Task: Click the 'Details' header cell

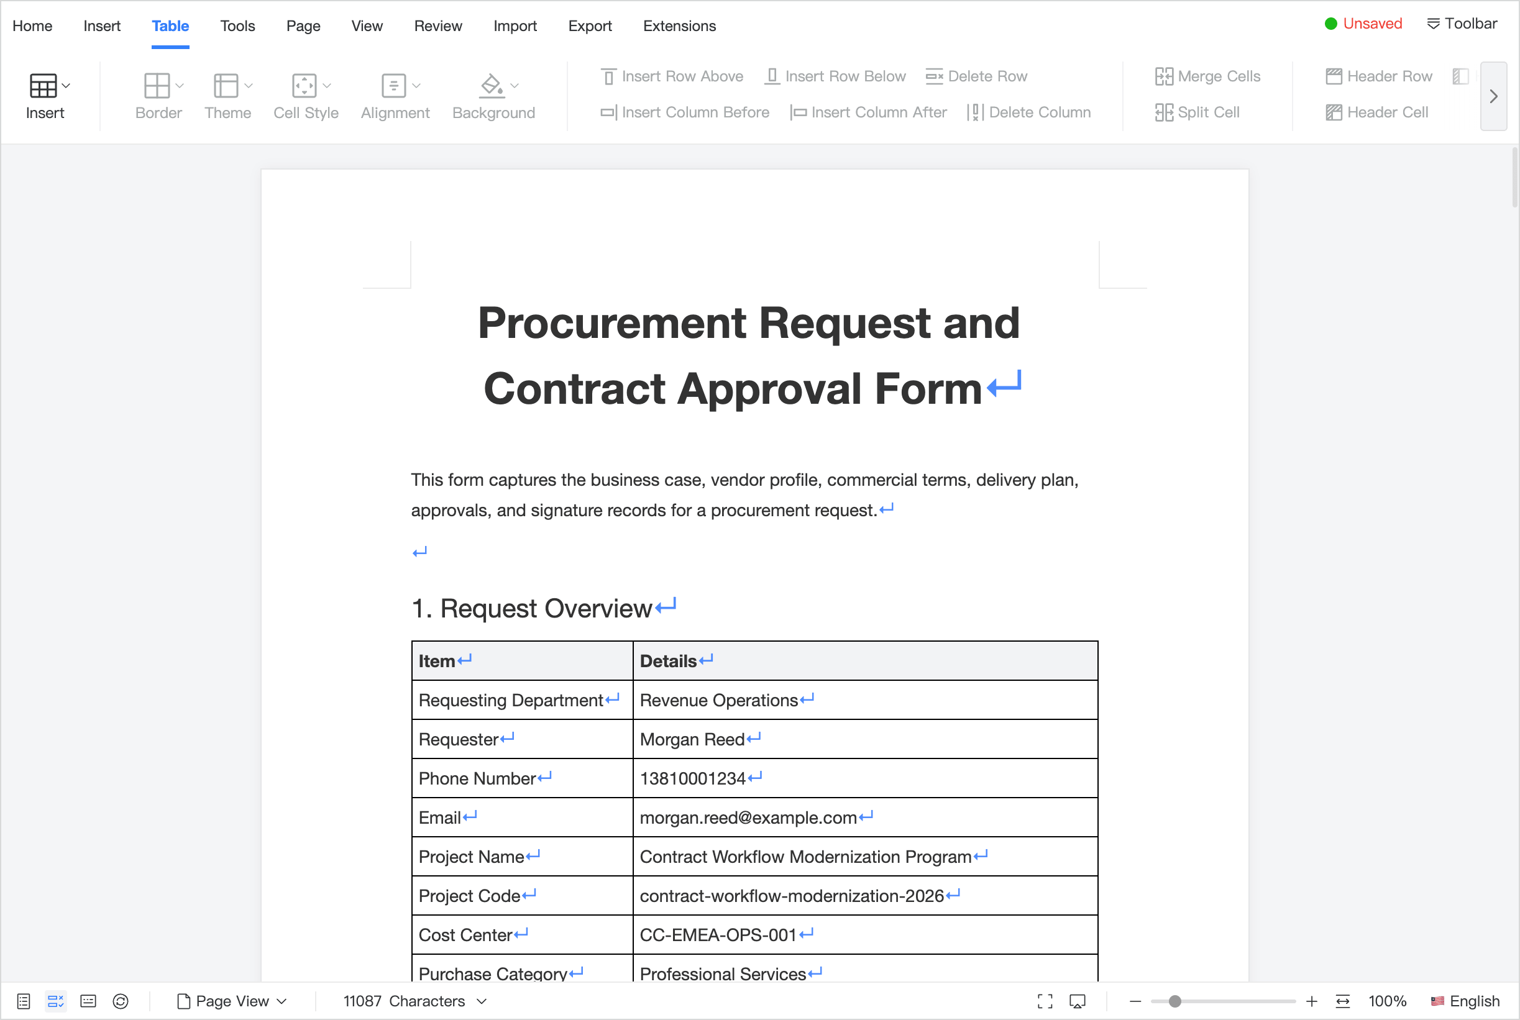Action: (x=865, y=661)
